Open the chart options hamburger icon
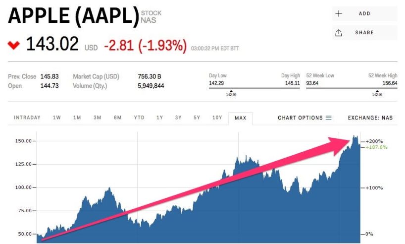The height and width of the screenshot is (244, 405). tap(328, 118)
